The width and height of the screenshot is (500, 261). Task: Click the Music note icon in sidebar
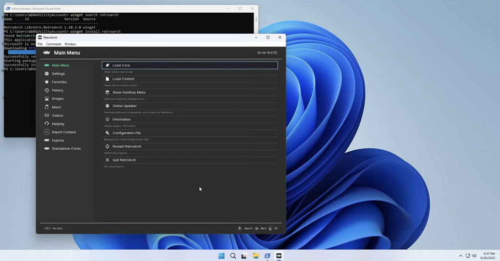tap(47, 107)
